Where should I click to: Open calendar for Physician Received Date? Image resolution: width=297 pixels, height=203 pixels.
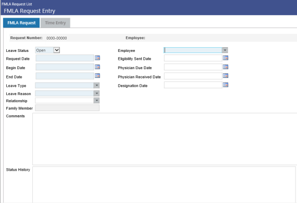pos(226,76)
